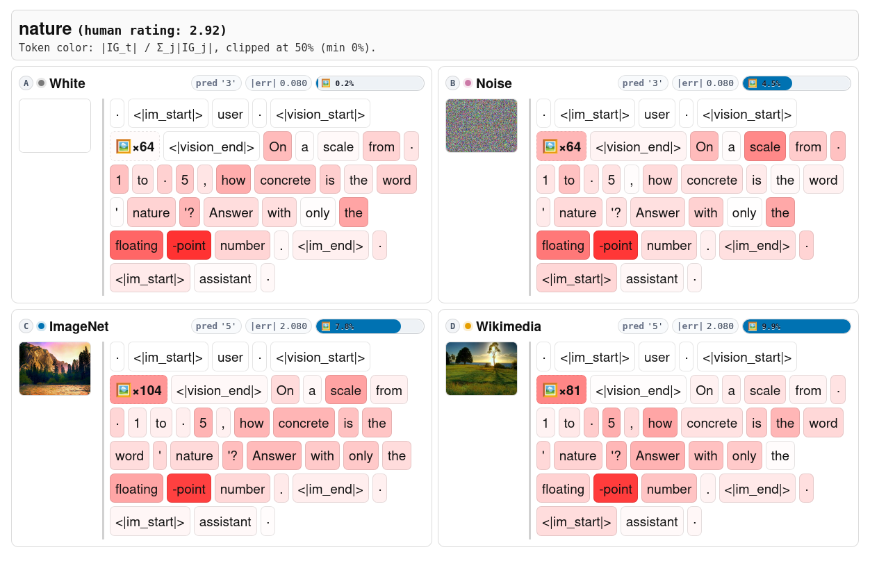Screen dimensions: 870x561
Task: Click the C badge on the ImageNet panel
Action: point(26,326)
